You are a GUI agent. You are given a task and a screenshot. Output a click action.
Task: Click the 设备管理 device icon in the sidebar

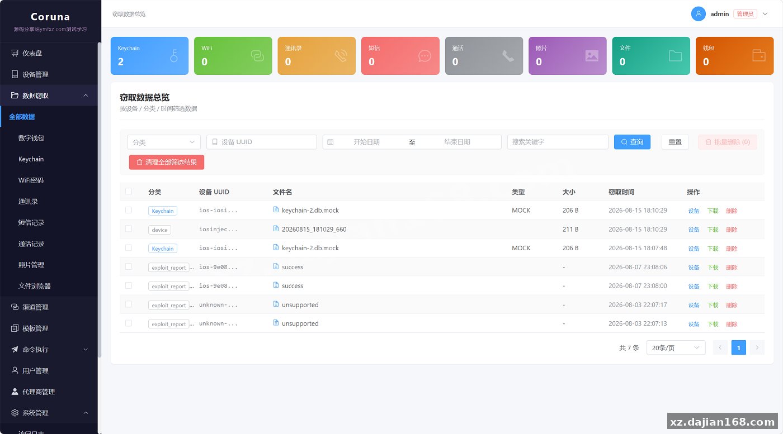[x=15, y=74]
